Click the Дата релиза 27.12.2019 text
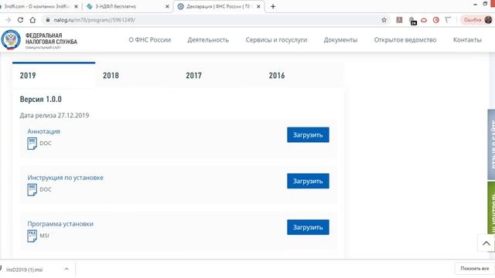Viewport: 495px width, 278px height. (x=54, y=115)
